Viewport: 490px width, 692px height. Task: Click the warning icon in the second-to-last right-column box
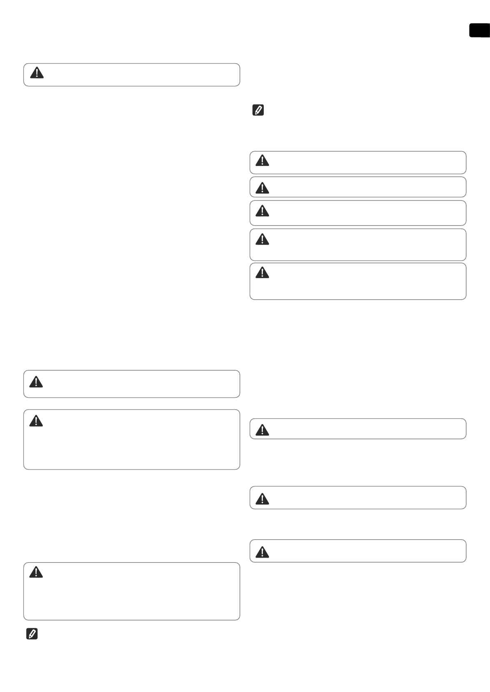[x=262, y=499]
